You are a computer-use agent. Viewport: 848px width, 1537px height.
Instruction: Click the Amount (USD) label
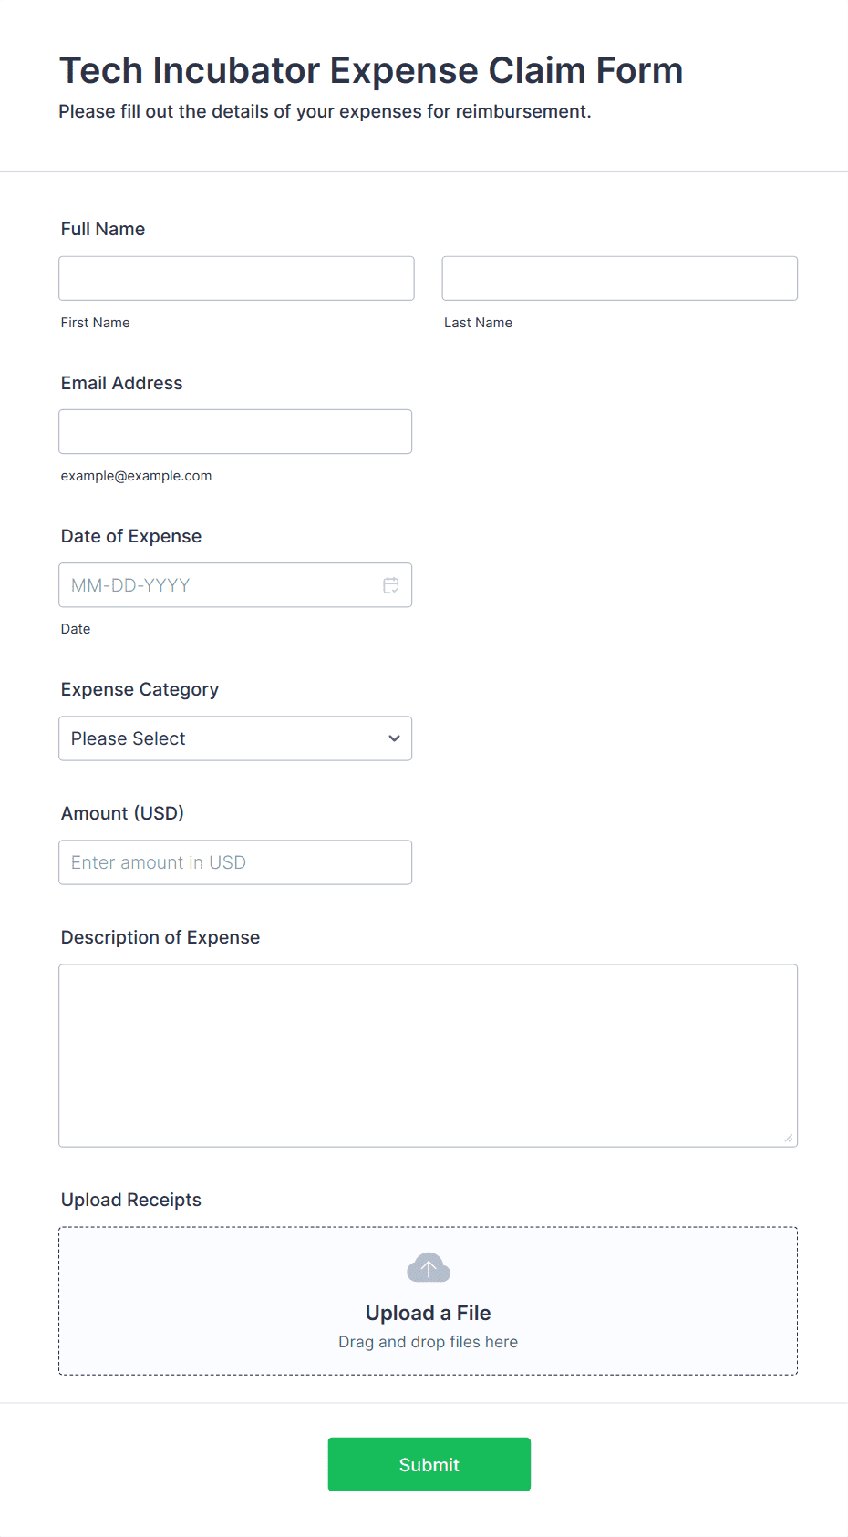(122, 813)
